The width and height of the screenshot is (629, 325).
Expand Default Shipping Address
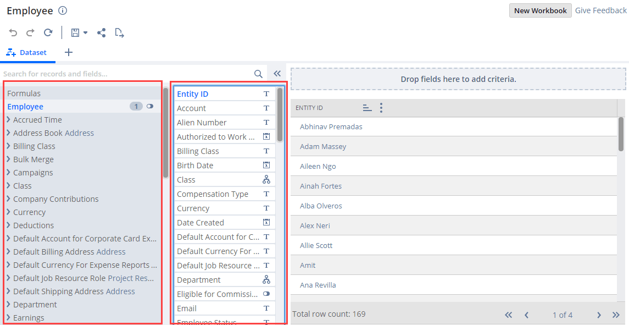[x=9, y=291]
